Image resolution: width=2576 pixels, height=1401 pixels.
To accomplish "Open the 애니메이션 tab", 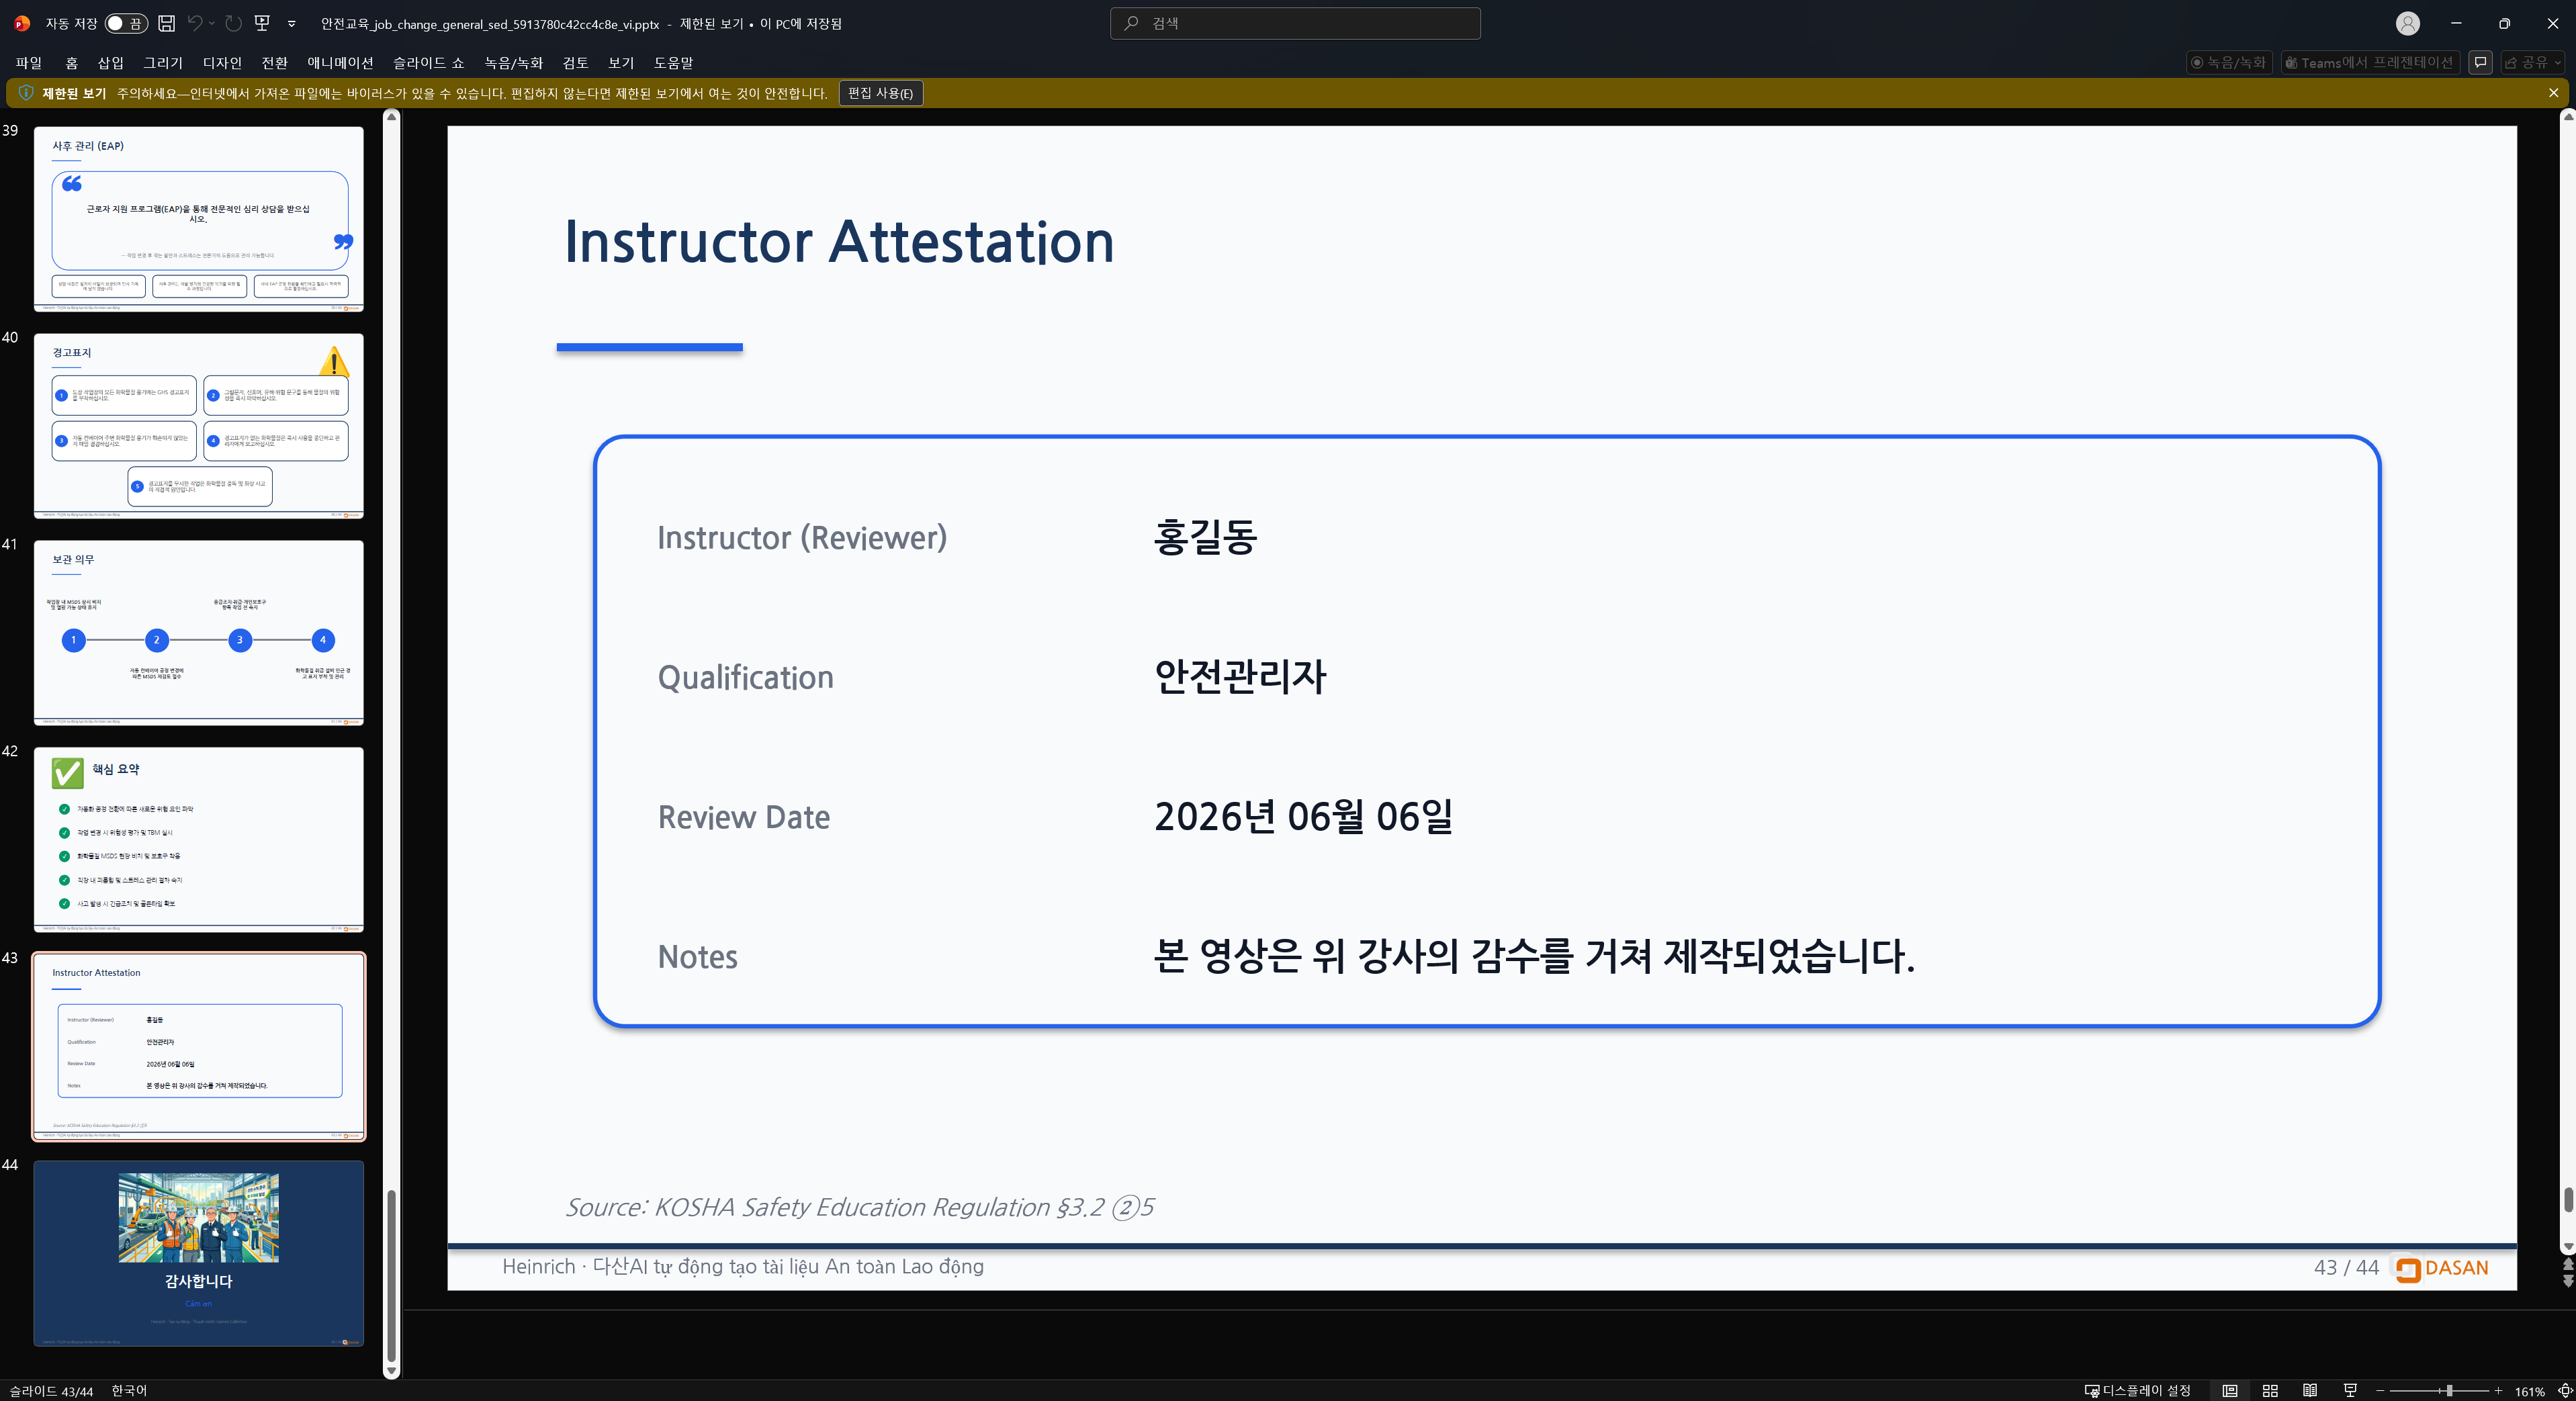I will point(340,62).
